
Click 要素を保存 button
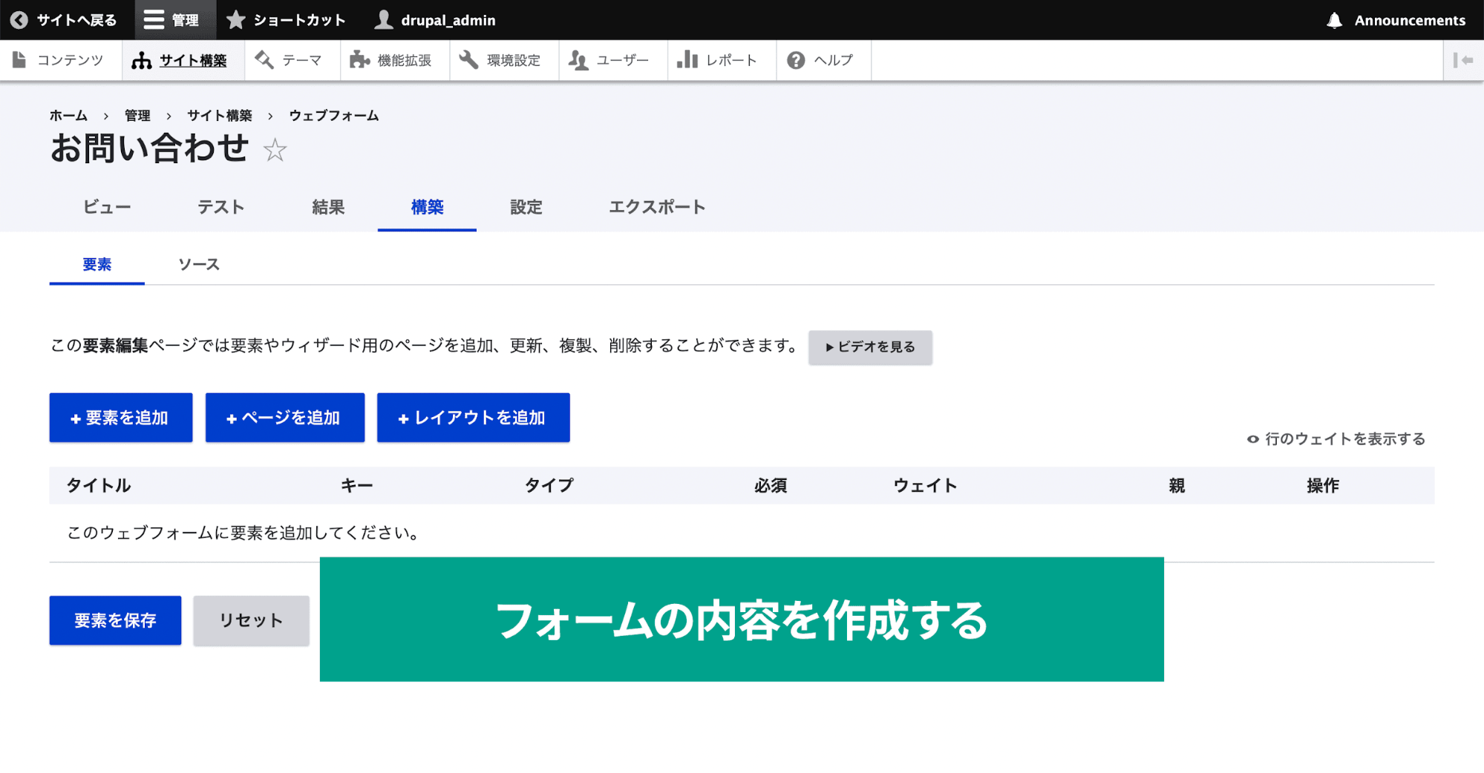point(115,620)
